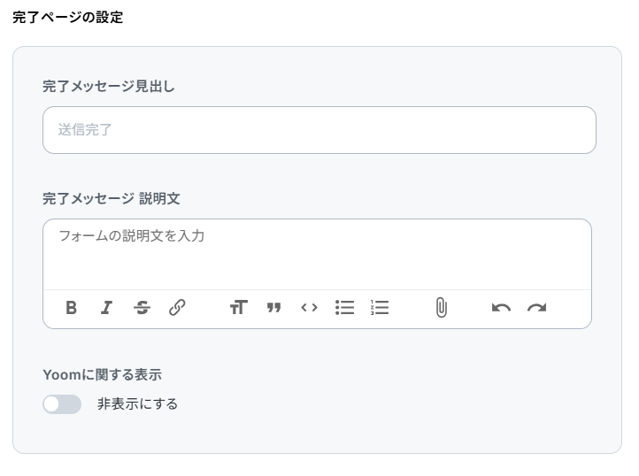Screen dimensions: 639x476
Task: Insert a block quote
Action: 273,308
